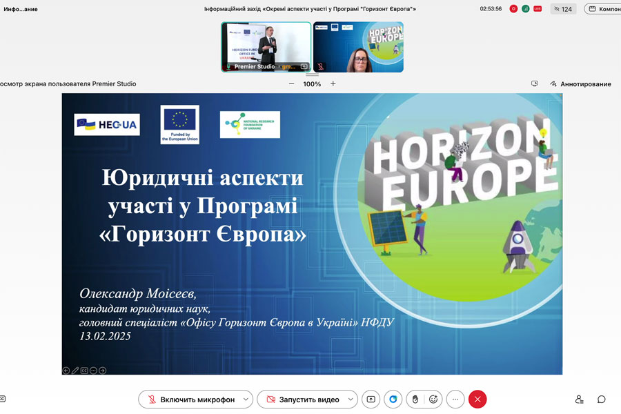Image resolution: width=621 pixels, height=414 pixels.
Task: Unmute with the Включить микрофон button
Action: [191, 400]
